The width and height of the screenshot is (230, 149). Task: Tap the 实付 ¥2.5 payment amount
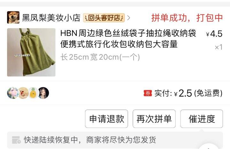(x=188, y=93)
